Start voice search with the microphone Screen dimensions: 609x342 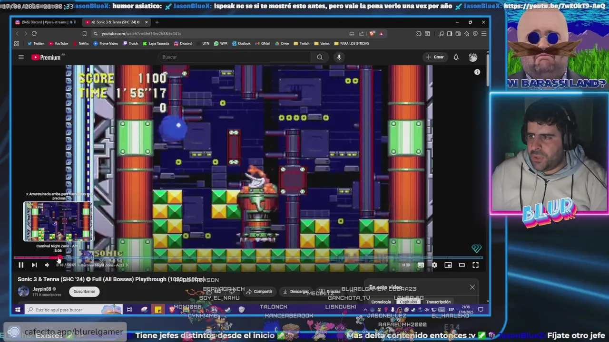[339, 57]
